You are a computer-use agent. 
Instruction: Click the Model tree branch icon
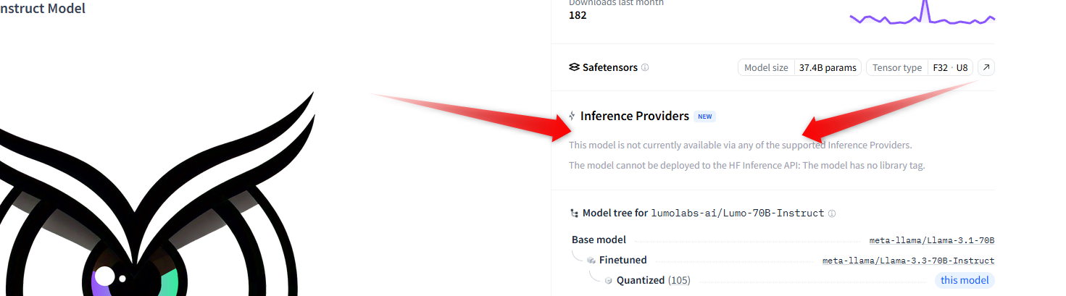tap(575, 213)
